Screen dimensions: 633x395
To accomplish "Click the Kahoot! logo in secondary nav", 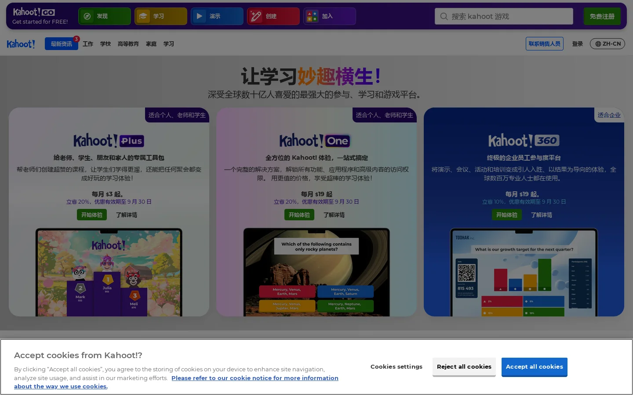I will pos(21,44).
